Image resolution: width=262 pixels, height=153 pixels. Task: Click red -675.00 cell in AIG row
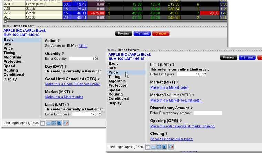(x=96, y=13)
